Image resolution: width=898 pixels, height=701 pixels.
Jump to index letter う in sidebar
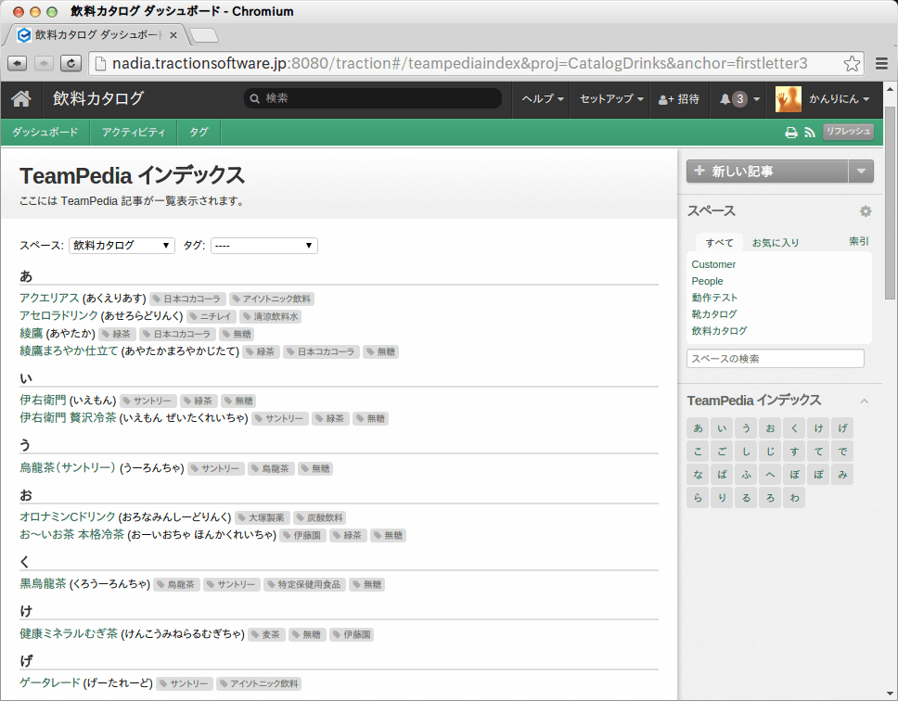[x=746, y=428]
